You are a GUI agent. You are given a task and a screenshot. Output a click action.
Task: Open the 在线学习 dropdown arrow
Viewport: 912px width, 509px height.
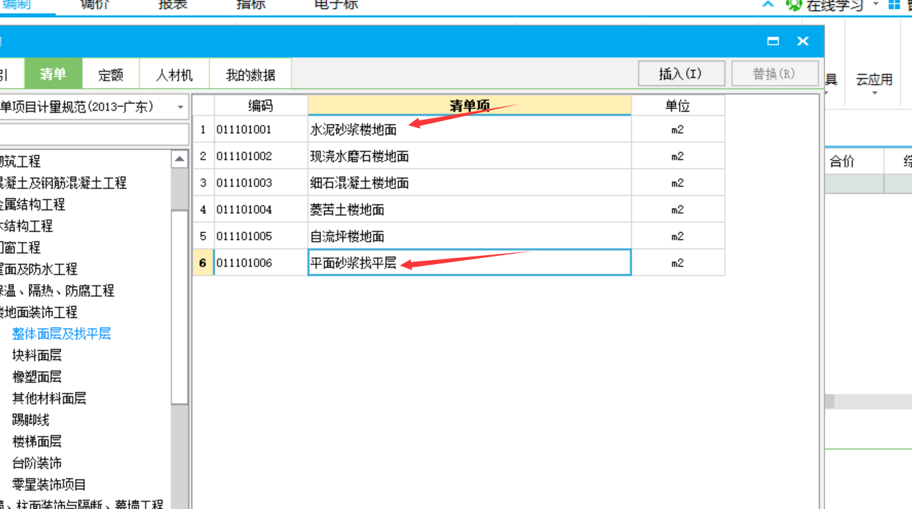[x=875, y=5]
